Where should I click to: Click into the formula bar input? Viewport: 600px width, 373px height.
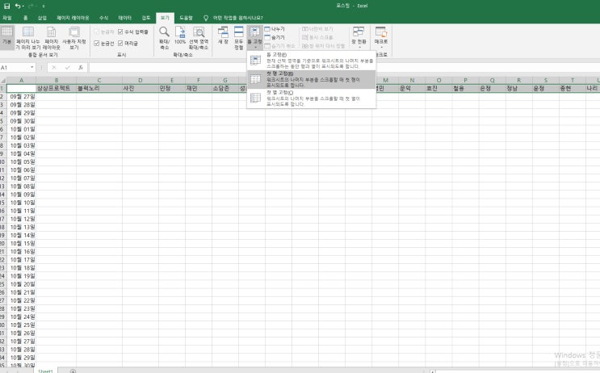pyautogui.click(x=344, y=67)
